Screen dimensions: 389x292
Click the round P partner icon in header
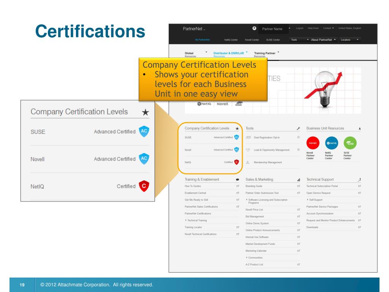pyautogui.click(x=254, y=28)
